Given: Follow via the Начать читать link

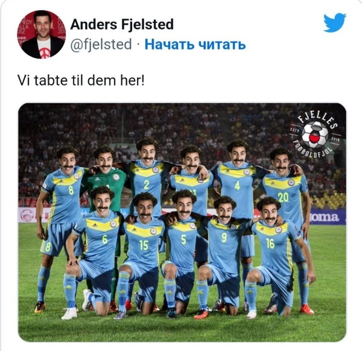Looking at the screenshot, I should (195, 44).
